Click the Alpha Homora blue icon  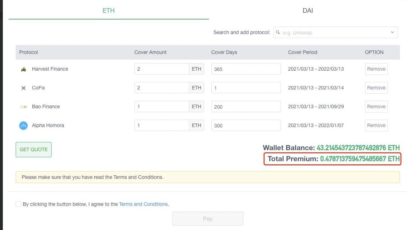23,125
